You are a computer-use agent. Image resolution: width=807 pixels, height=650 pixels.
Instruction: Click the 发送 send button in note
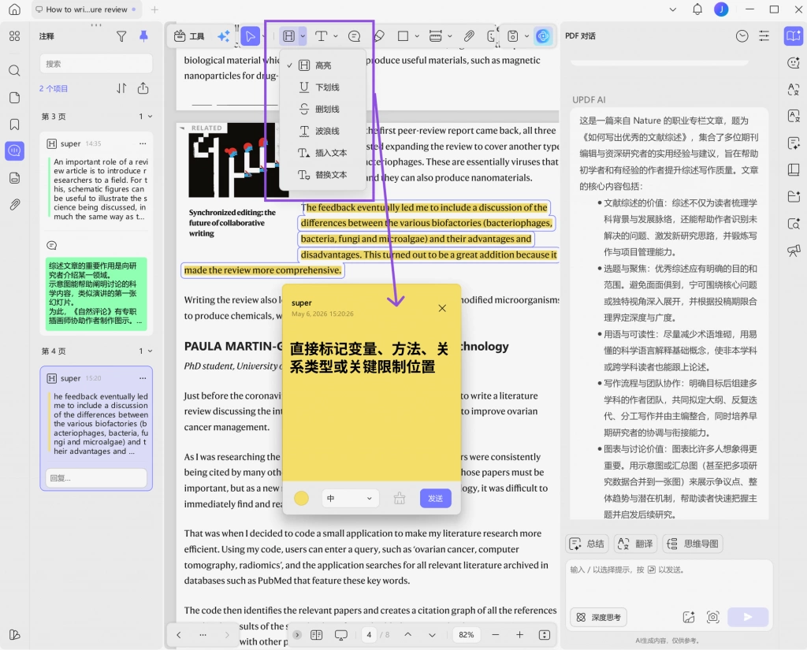(435, 498)
